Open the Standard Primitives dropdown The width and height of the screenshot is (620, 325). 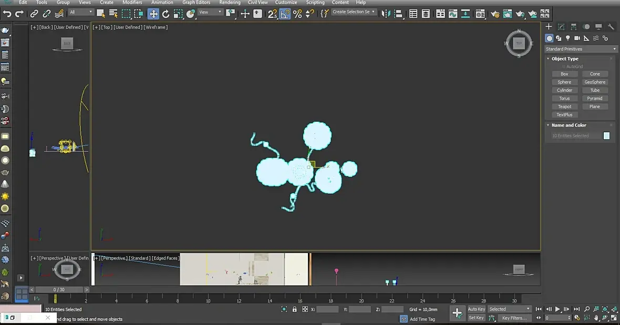coord(581,49)
